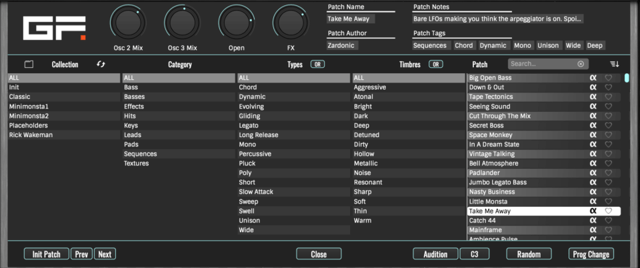This screenshot has height=268, width=640.
Task: Click the patch Search input field
Action: point(541,65)
